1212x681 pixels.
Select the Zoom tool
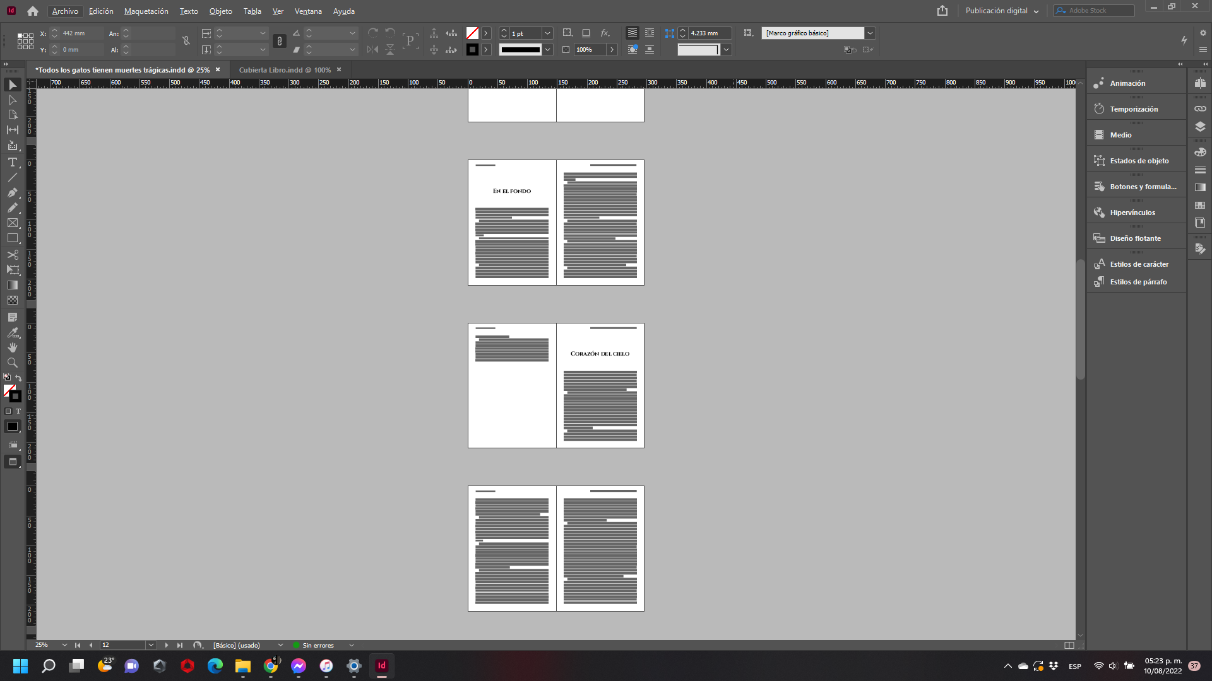click(13, 363)
